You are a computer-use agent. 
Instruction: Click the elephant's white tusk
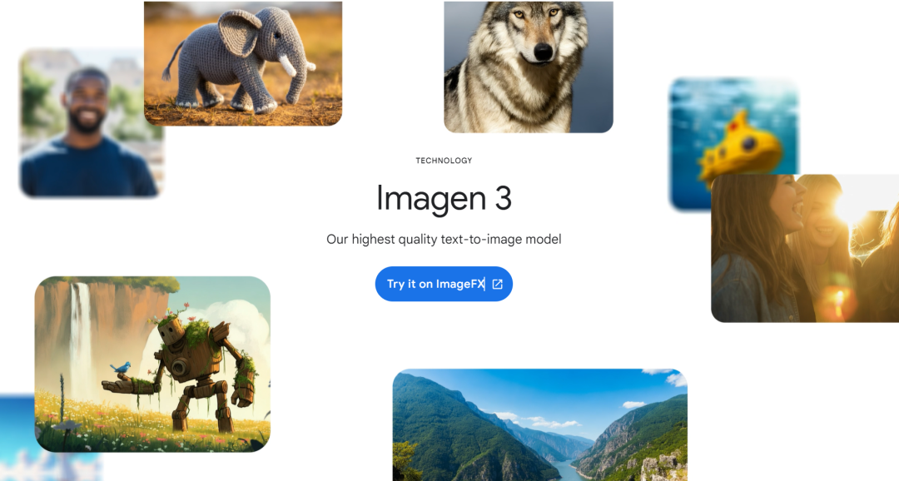click(x=287, y=66)
